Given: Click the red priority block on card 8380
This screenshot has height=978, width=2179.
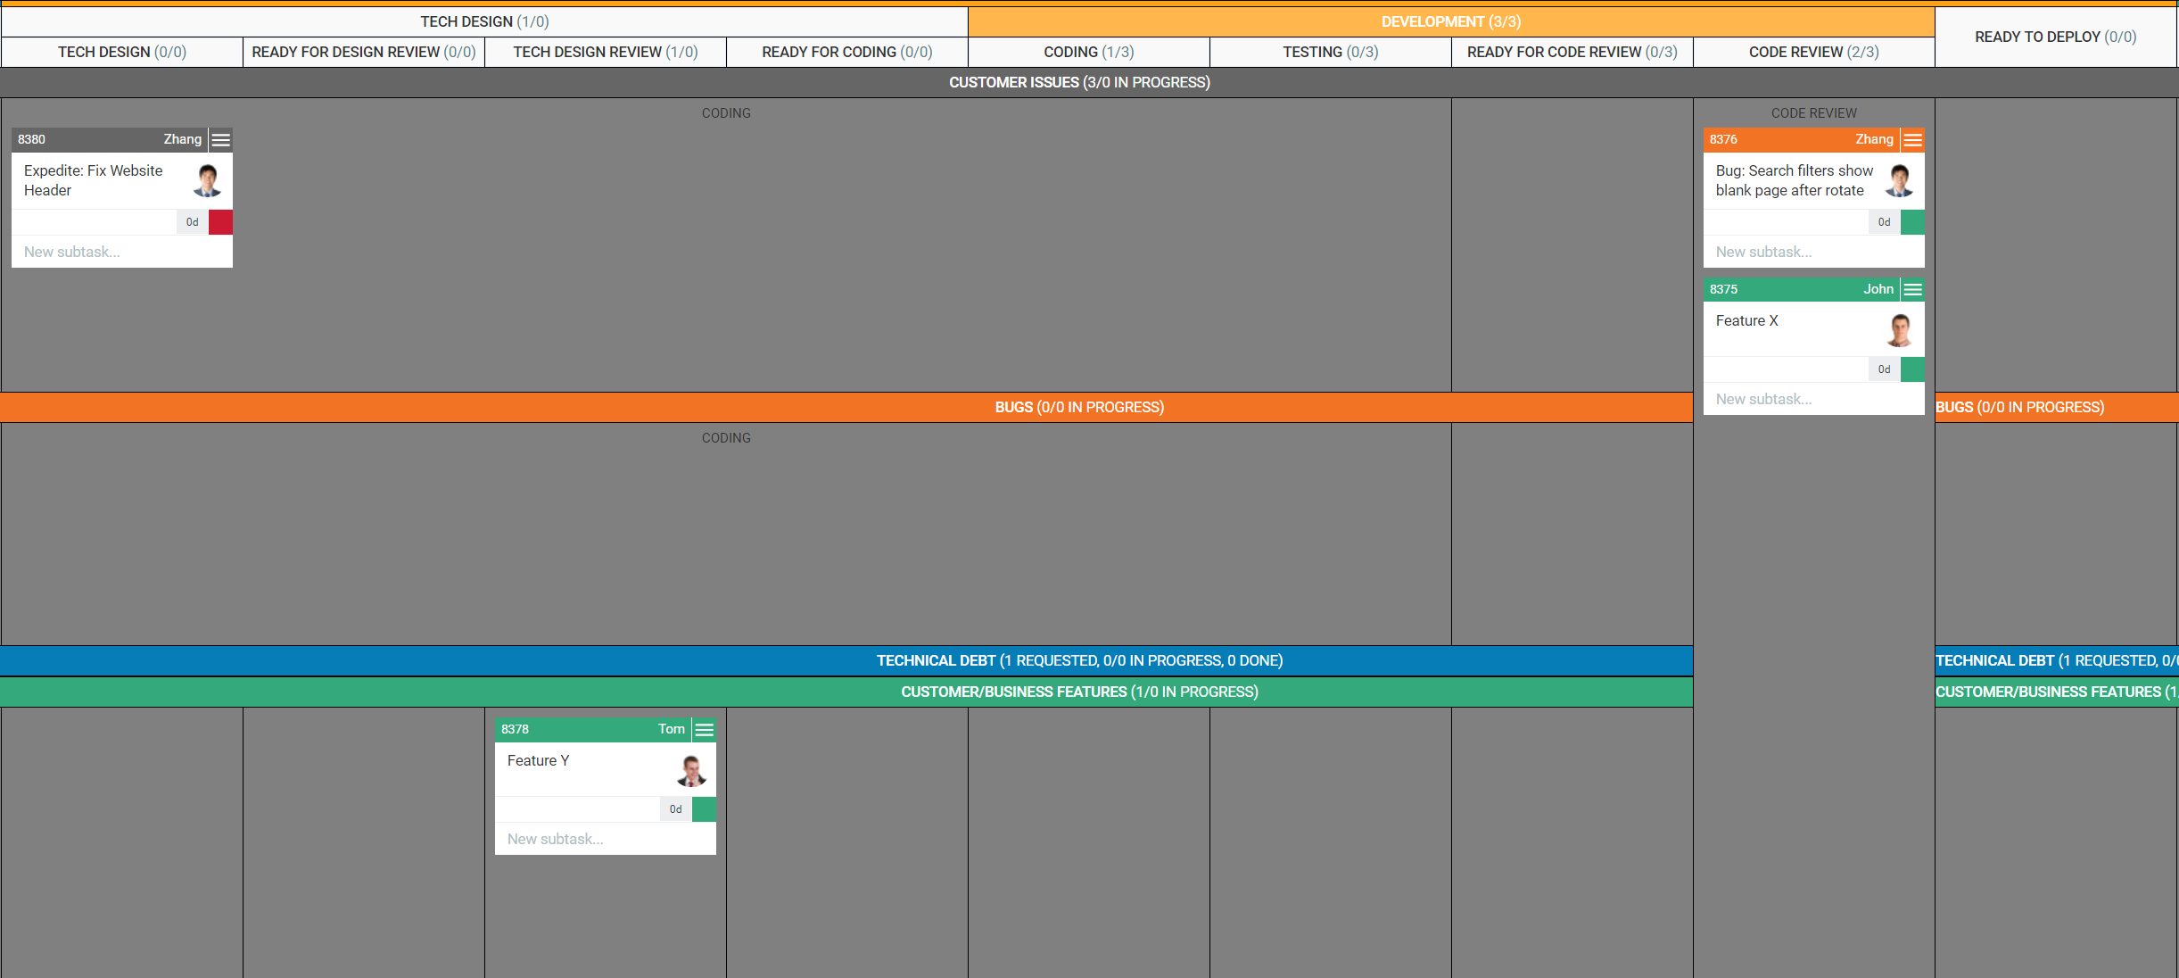Looking at the screenshot, I should click(x=220, y=221).
